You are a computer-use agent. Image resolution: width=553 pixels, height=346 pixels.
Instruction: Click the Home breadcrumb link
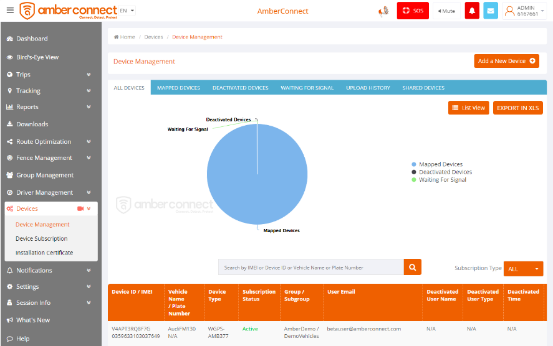click(125, 37)
